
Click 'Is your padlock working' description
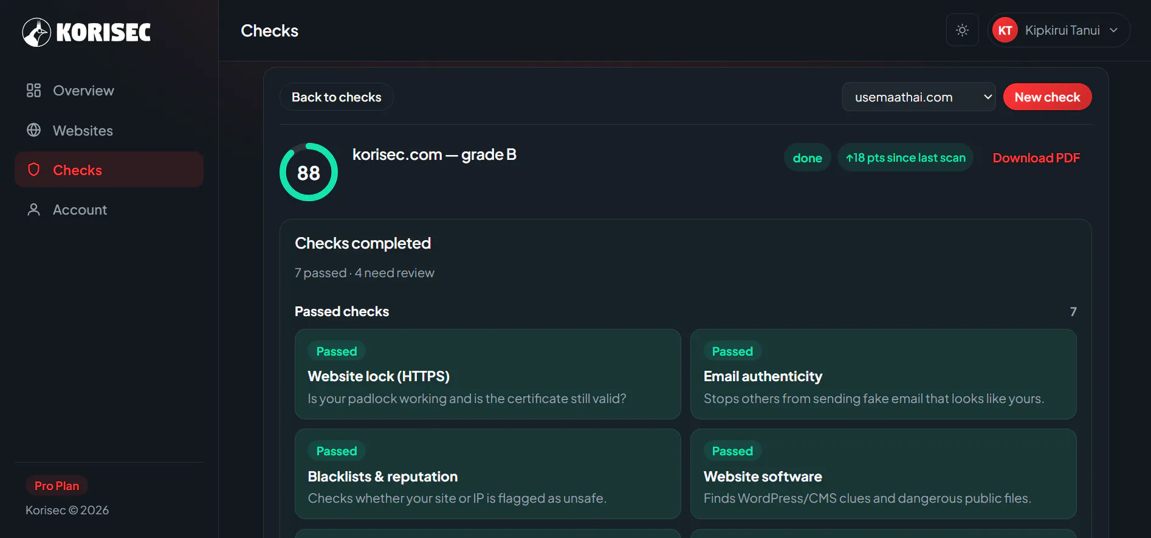tap(467, 399)
